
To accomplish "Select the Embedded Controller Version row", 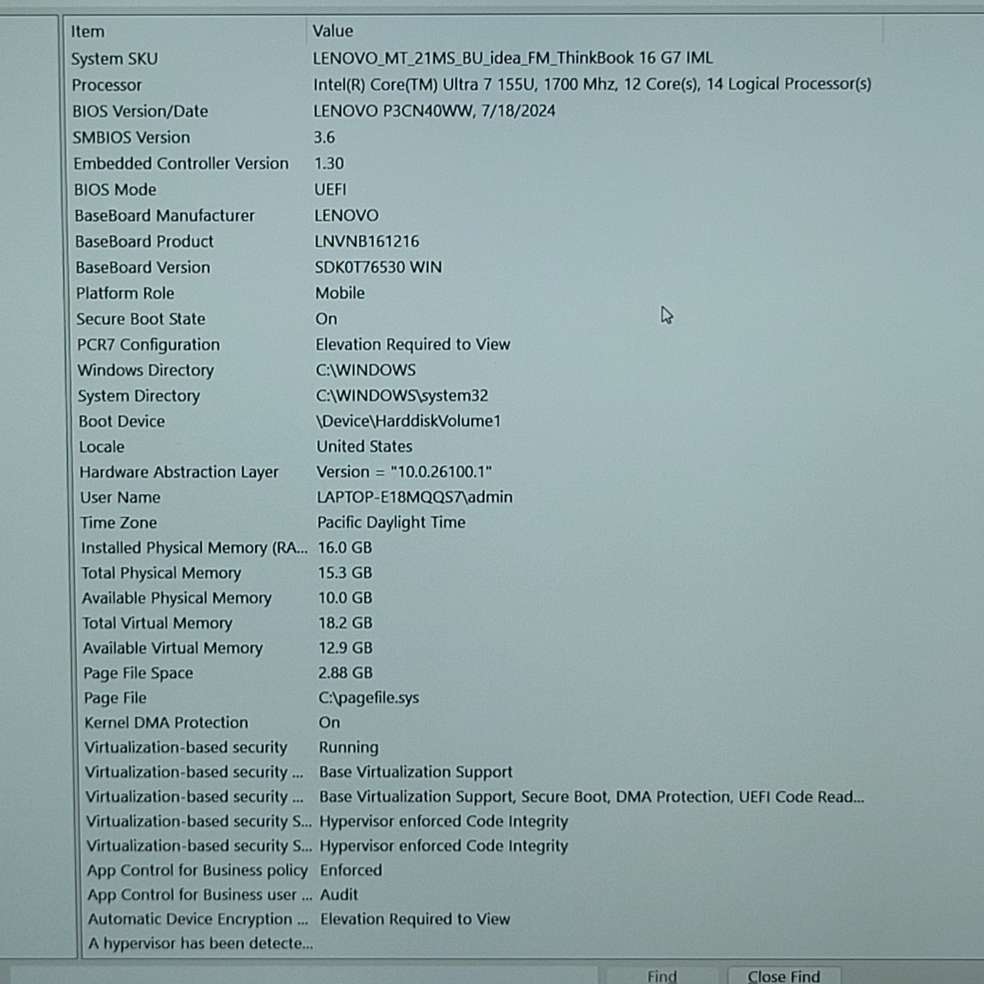I will [x=181, y=163].
